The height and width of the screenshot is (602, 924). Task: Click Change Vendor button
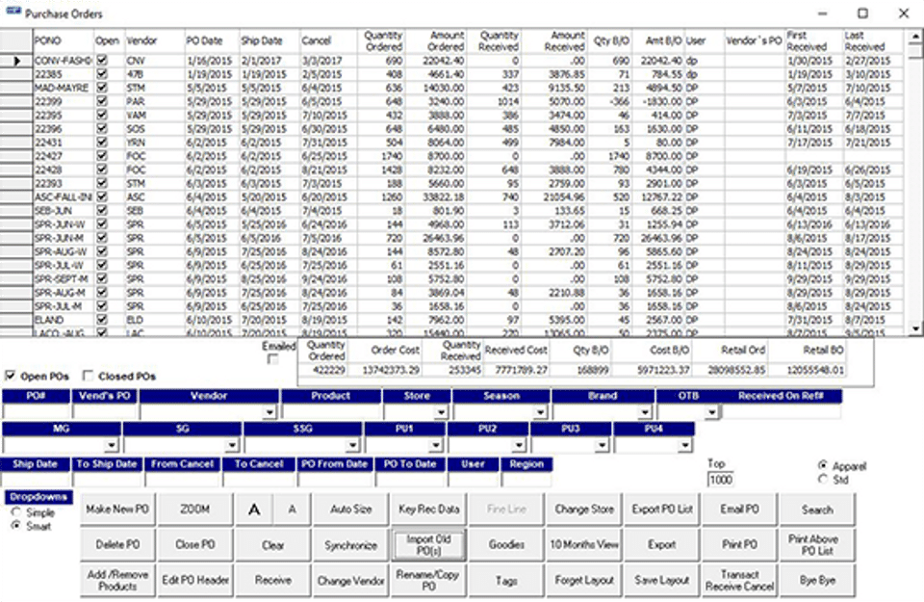pos(350,580)
